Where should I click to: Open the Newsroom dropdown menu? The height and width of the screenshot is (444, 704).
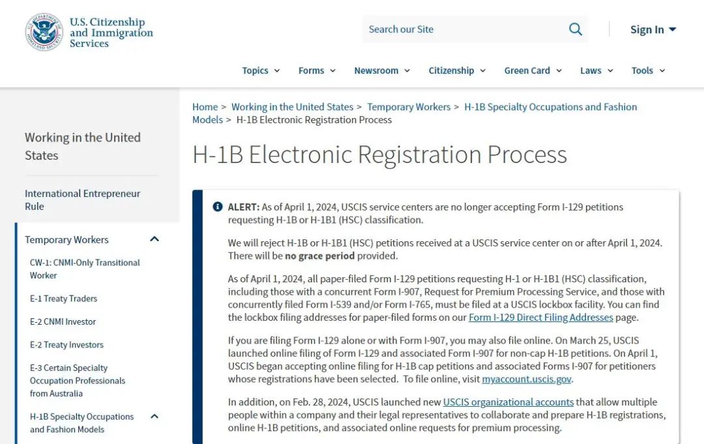[382, 70]
